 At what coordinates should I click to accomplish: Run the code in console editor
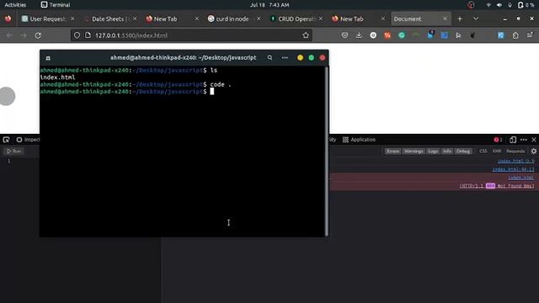14,151
